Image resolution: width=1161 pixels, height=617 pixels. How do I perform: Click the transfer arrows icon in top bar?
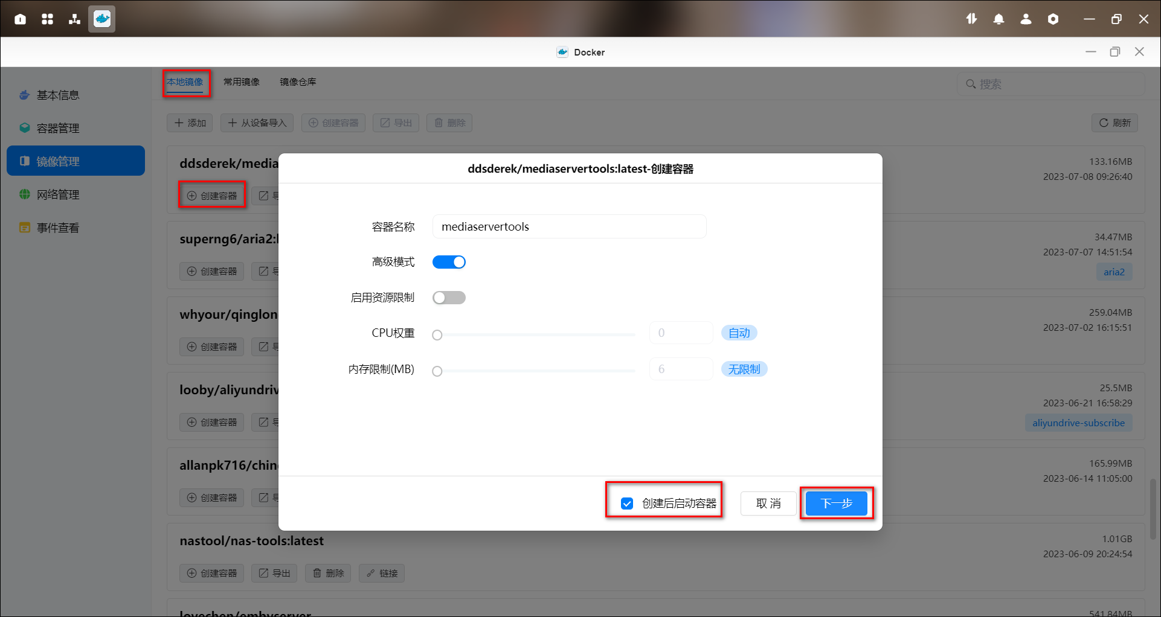(x=971, y=19)
